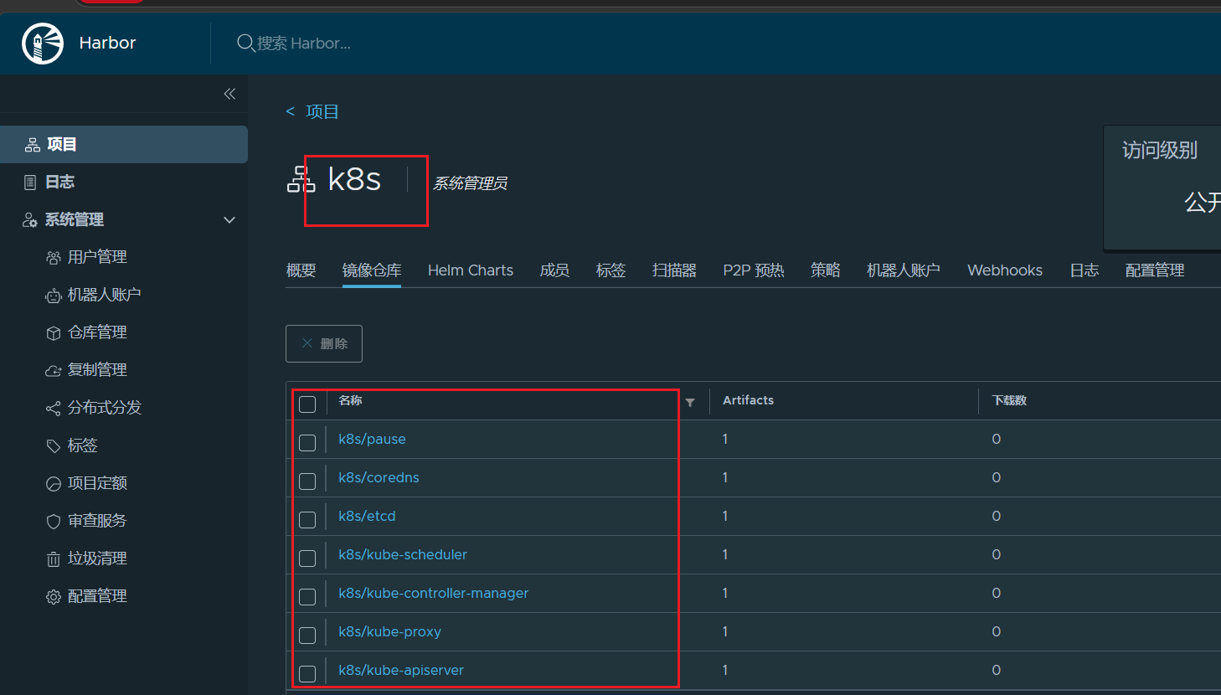This screenshot has width=1221, height=695.
Task: Switch to the P2P 预热 tab
Action: click(x=754, y=270)
